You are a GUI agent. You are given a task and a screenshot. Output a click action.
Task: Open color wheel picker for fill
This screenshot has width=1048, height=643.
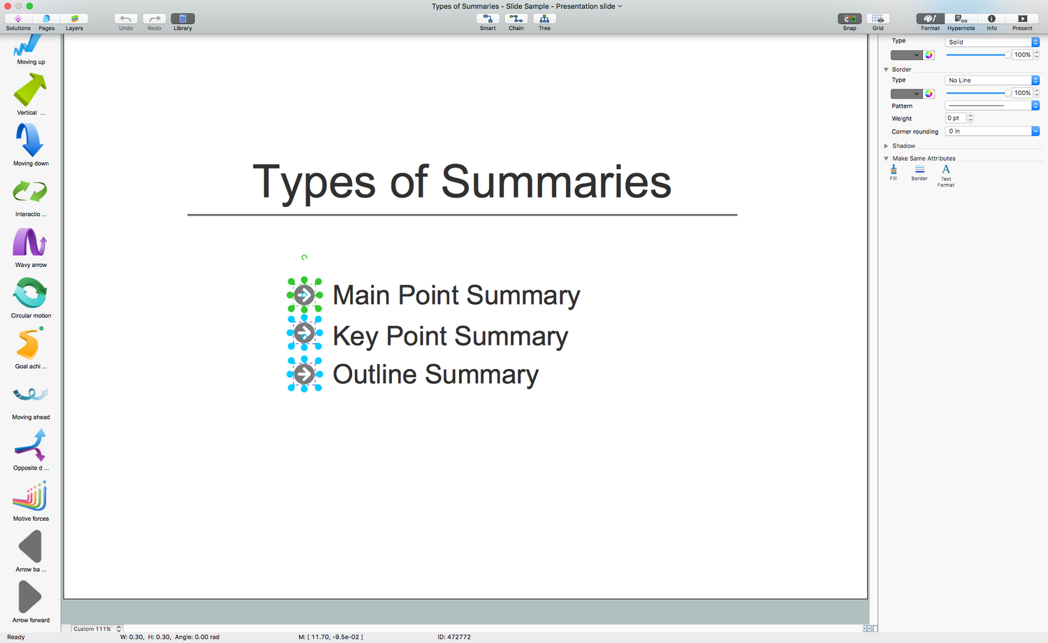tap(929, 55)
